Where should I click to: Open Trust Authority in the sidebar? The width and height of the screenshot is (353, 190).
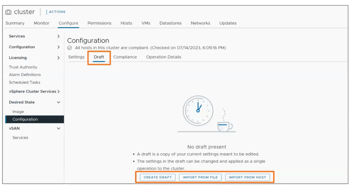coord(23,67)
